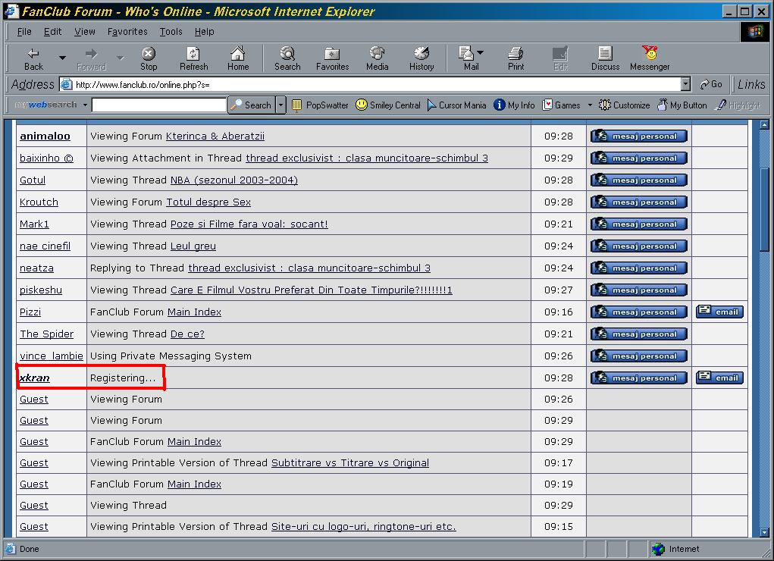
Task: Expand the Search button dropdown arrow
Action: click(x=280, y=105)
